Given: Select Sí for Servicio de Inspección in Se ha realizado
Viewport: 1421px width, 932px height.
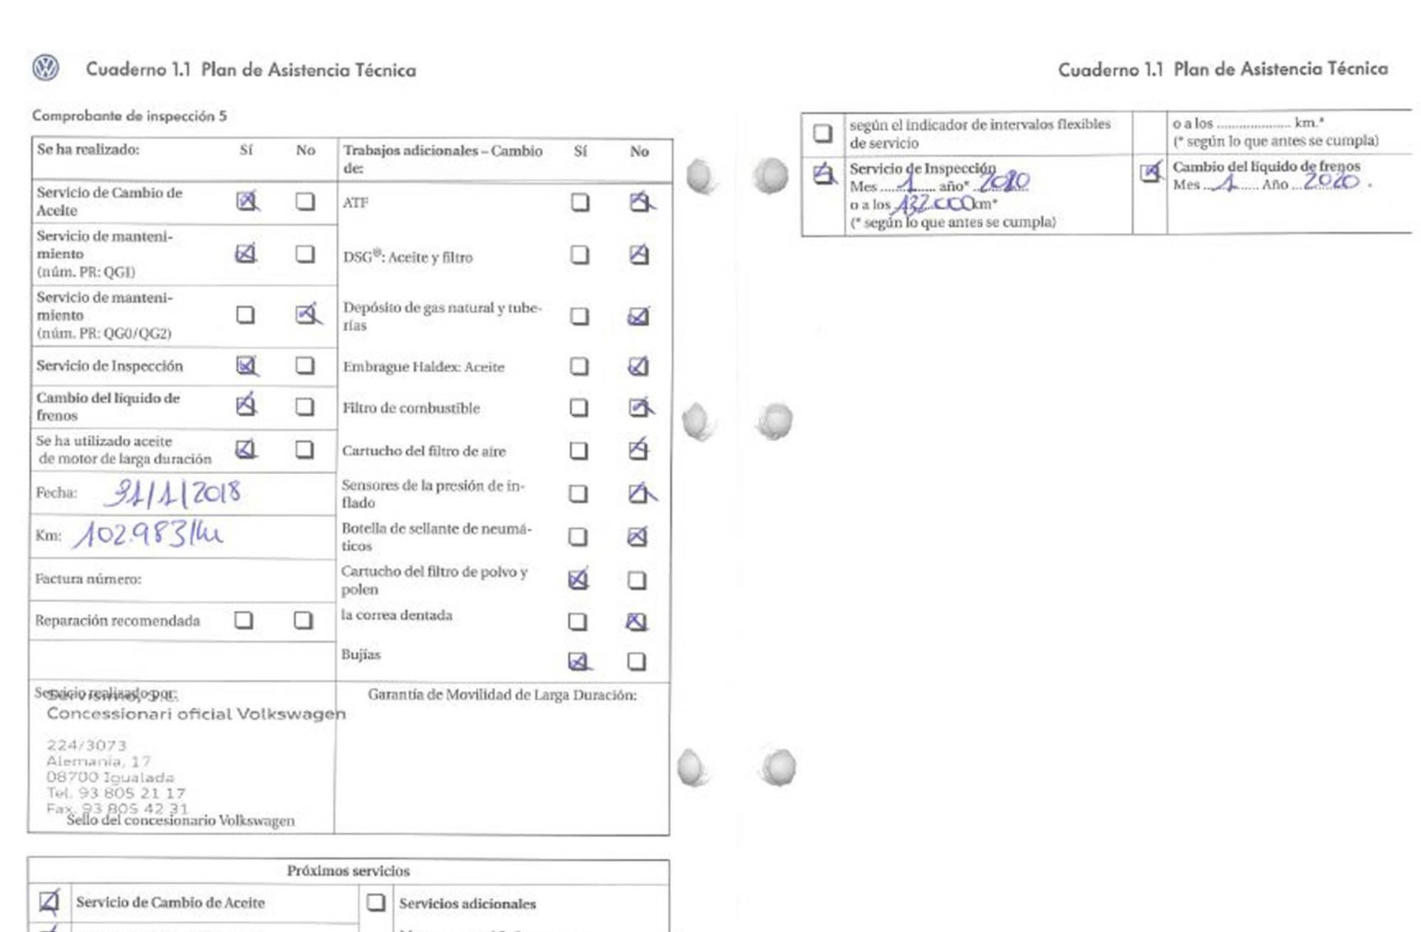Looking at the screenshot, I should tap(246, 365).
